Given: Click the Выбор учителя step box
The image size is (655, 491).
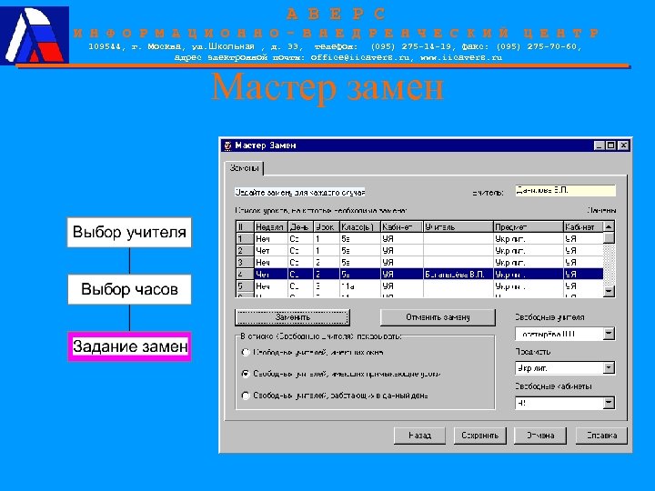Looking at the screenshot, I should coord(129,232).
